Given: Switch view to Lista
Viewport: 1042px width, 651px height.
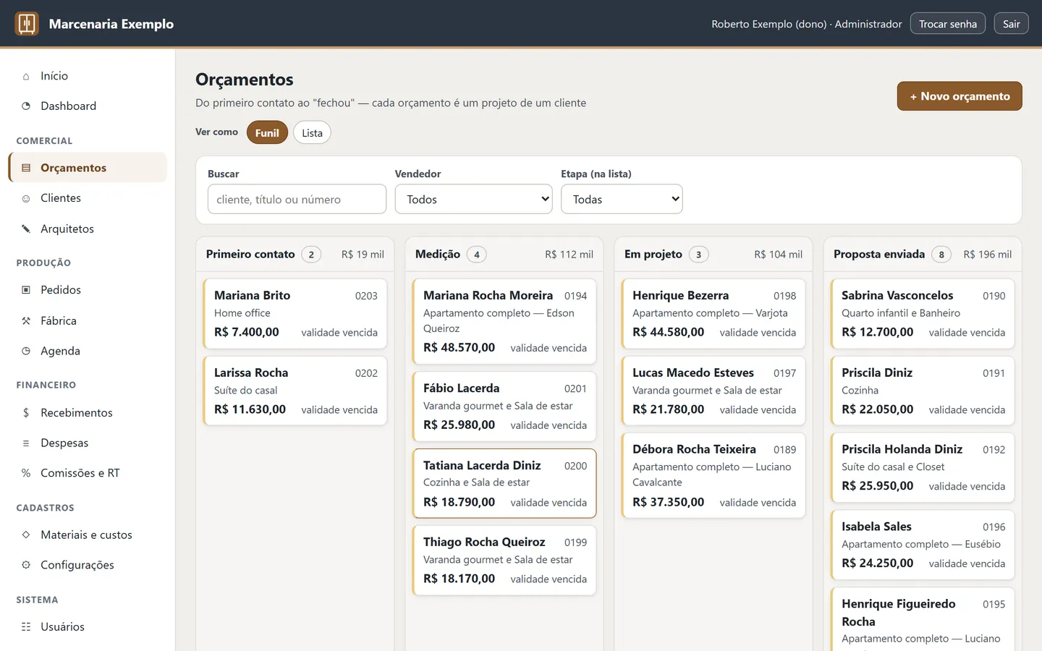Looking at the screenshot, I should pos(312,133).
